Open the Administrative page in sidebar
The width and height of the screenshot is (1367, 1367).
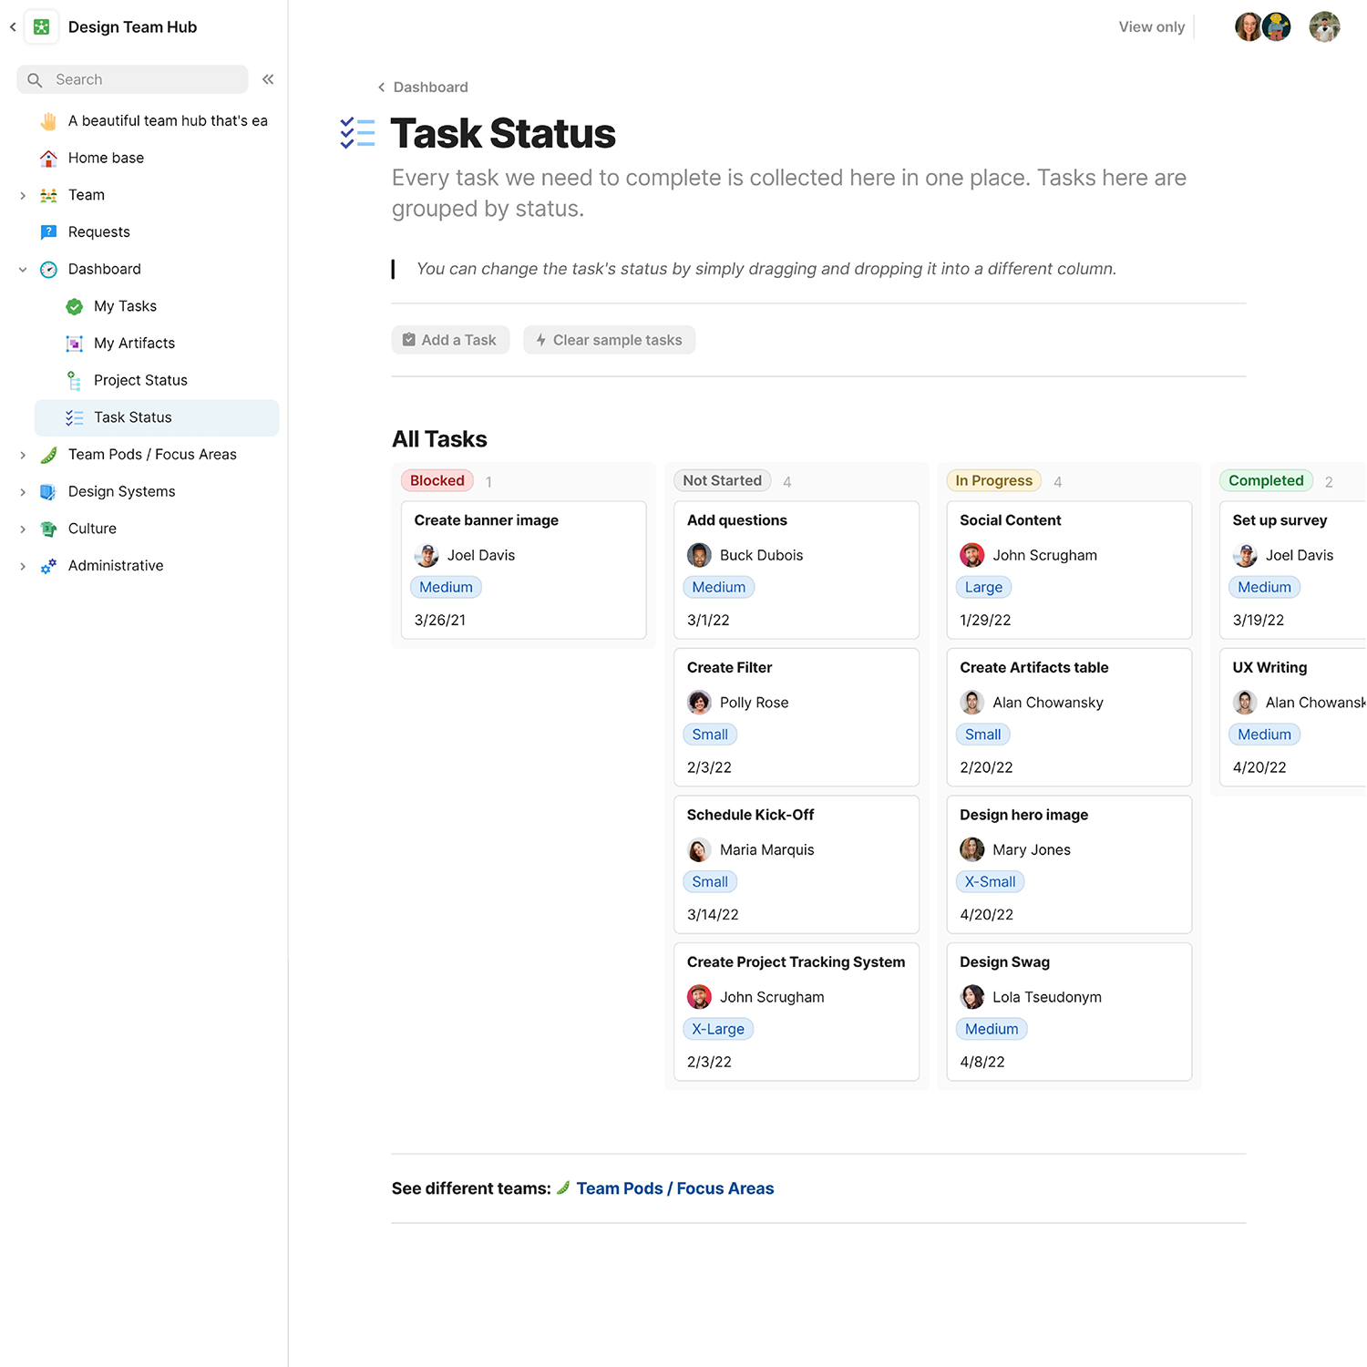[116, 566]
